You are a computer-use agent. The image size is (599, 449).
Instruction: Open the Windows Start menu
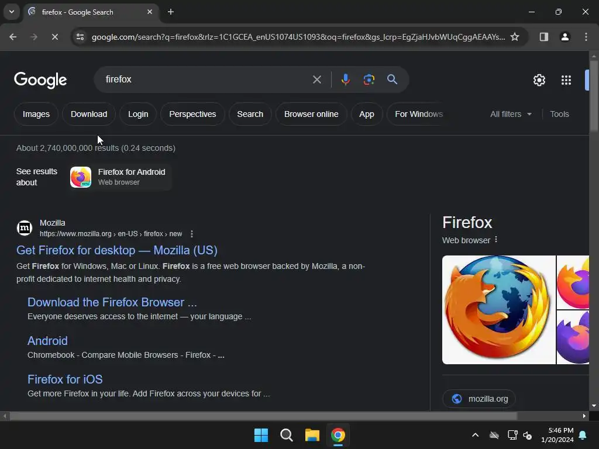[x=261, y=435]
